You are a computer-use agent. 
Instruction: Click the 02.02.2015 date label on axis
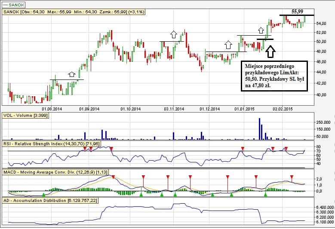click(283, 109)
